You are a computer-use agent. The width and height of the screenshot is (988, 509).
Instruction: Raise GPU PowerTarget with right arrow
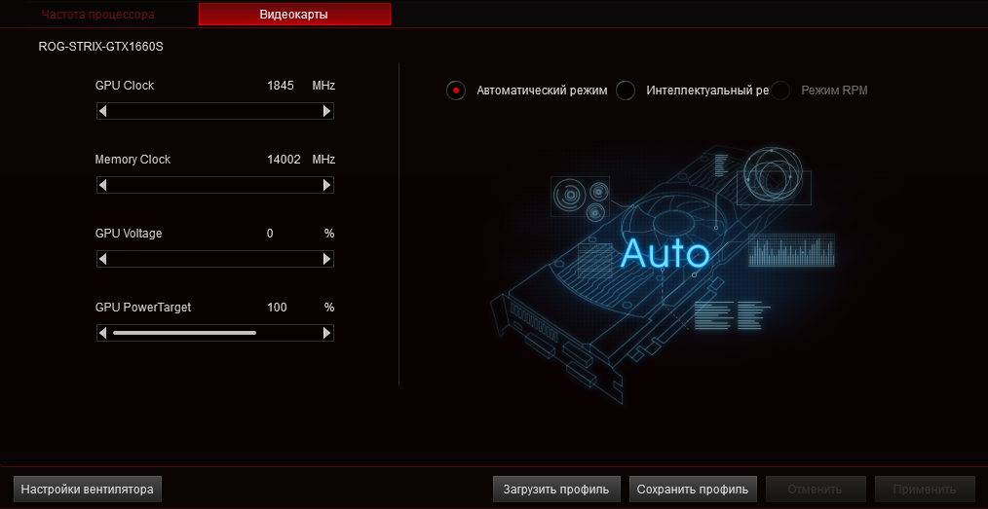pyautogui.click(x=326, y=333)
